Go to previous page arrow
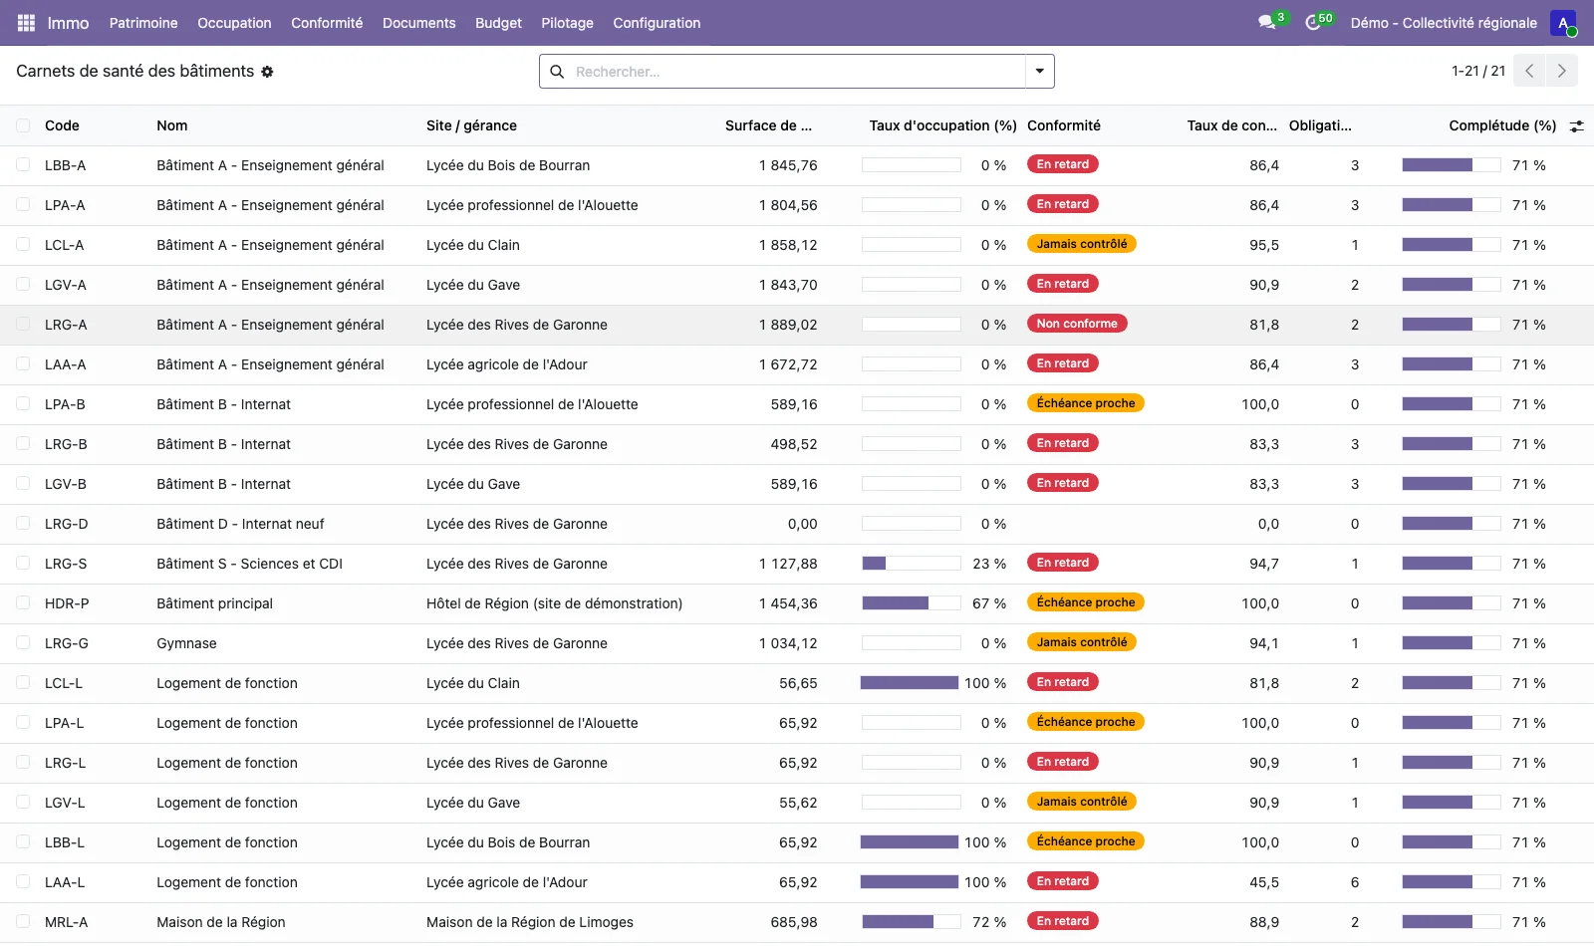The height and width of the screenshot is (946, 1594). pos(1529,71)
